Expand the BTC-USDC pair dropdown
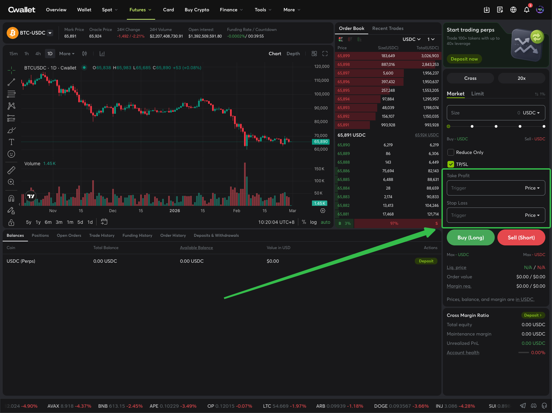 coord(50,33)
